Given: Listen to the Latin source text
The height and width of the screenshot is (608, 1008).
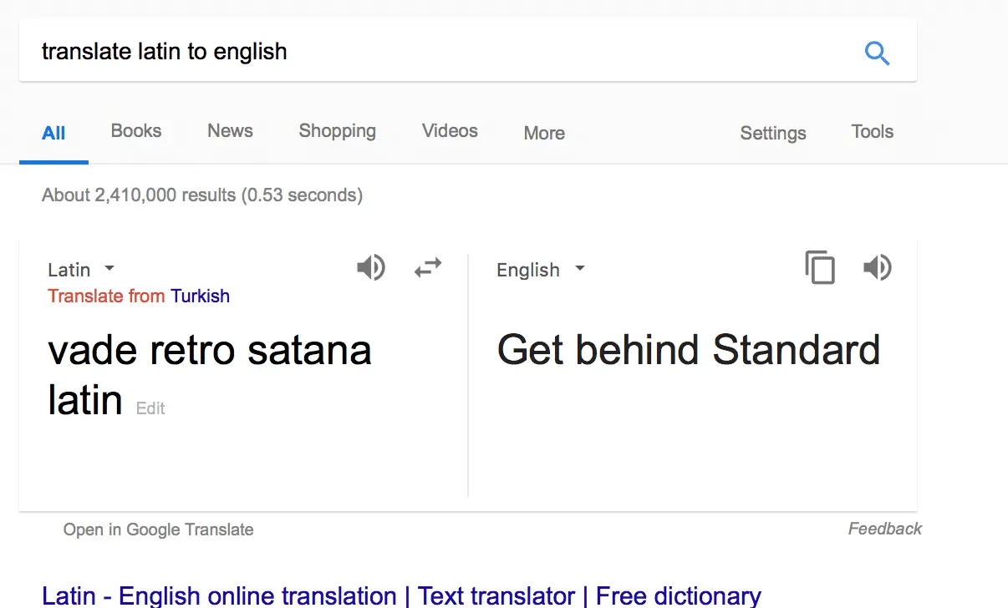Looking at the screenshot, I should [371, 268].
